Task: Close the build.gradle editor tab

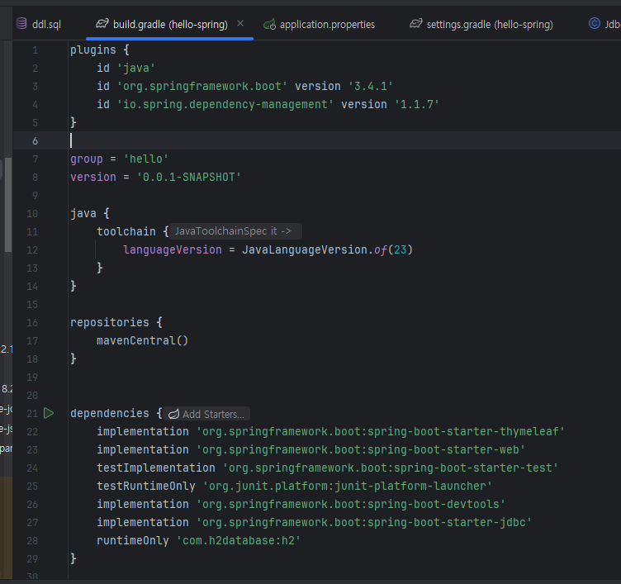Action: click(x=240, y=24)
